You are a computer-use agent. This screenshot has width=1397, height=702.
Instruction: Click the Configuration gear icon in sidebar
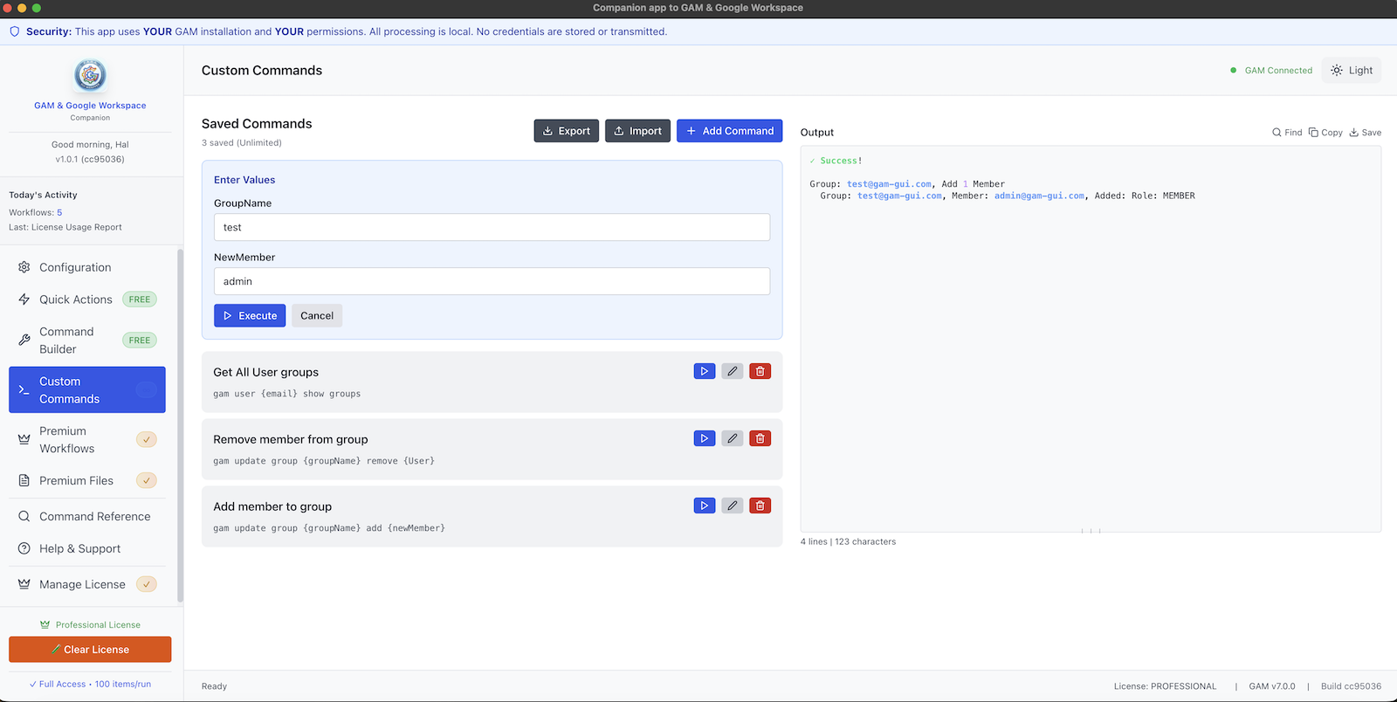click(24, 267)
